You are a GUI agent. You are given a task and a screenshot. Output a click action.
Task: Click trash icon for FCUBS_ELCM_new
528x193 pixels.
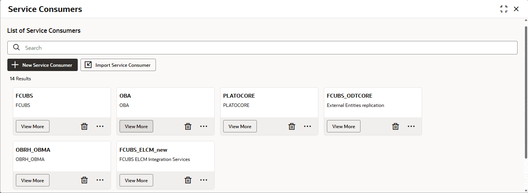(188, 180)
